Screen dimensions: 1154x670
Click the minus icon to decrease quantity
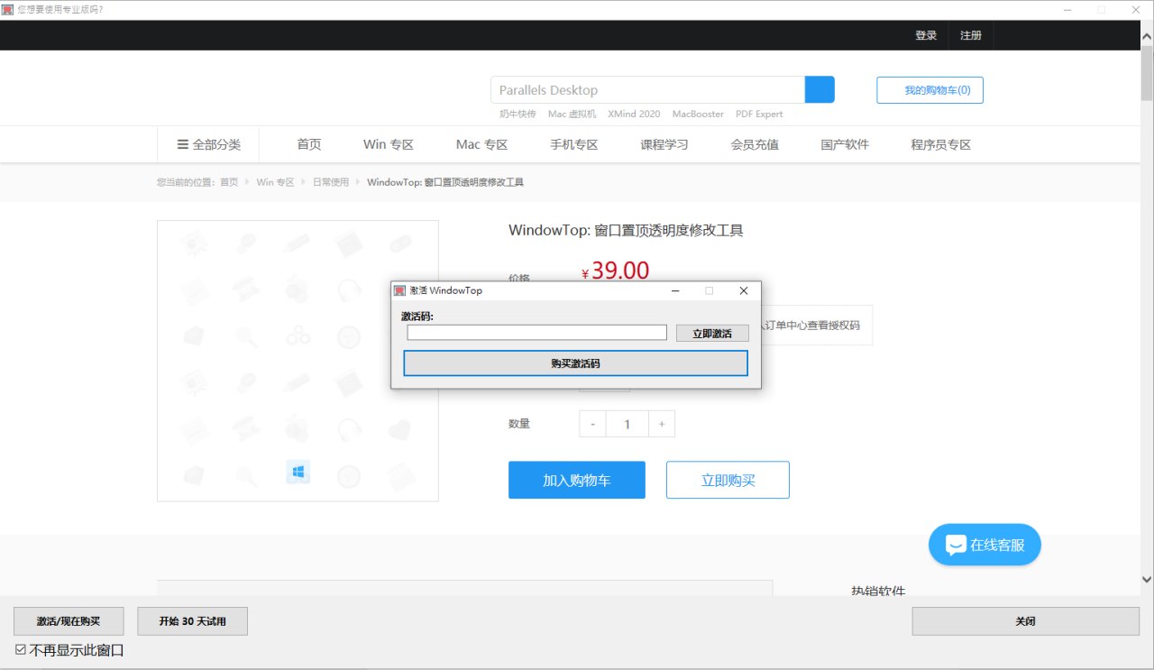click(592, 424)
